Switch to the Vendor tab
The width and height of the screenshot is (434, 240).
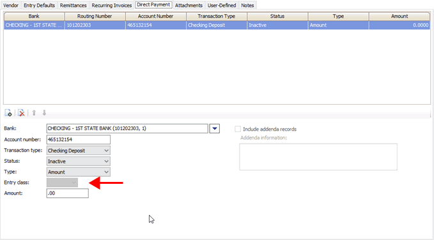pos(11,5)
